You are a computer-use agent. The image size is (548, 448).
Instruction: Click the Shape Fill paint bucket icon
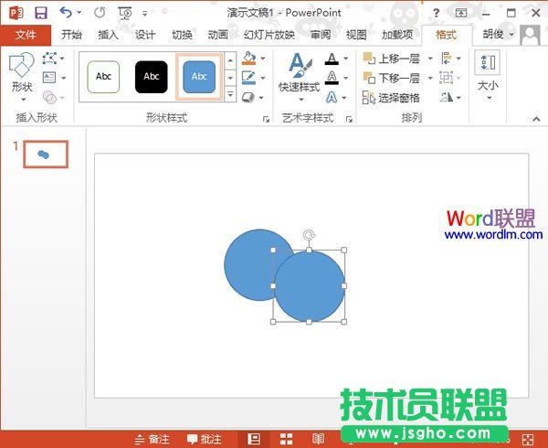249,59
